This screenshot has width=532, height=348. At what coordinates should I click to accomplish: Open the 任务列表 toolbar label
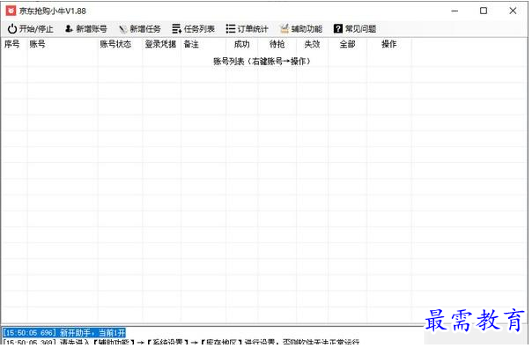199,29
